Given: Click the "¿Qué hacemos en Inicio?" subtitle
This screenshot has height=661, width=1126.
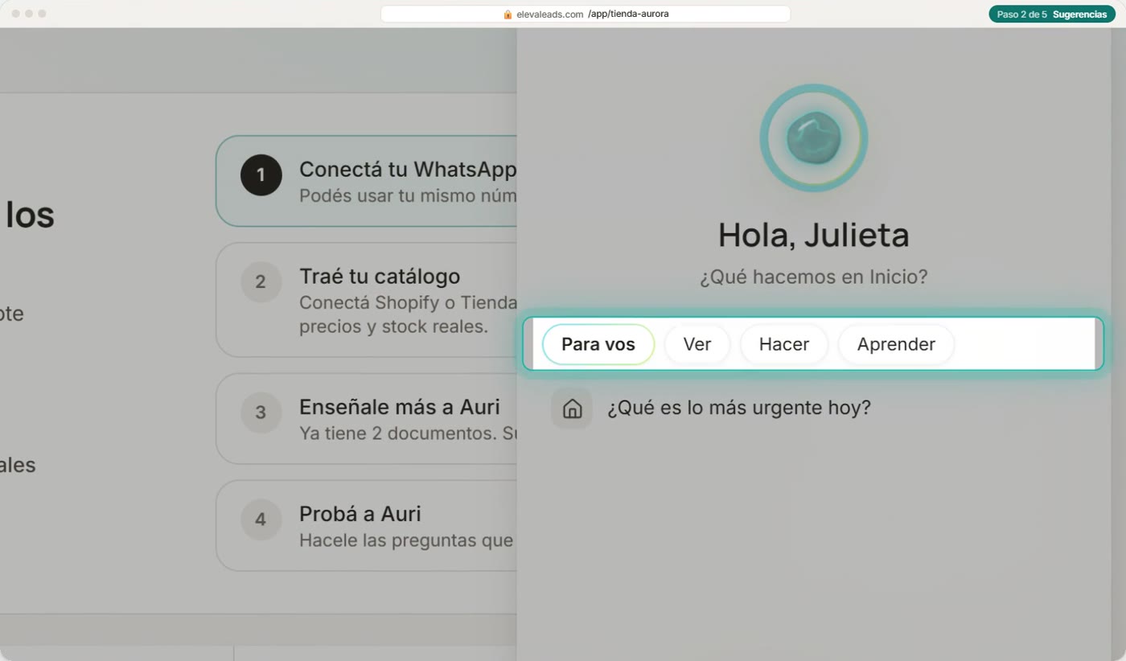Looking at the screenshot, I should 813,277.
